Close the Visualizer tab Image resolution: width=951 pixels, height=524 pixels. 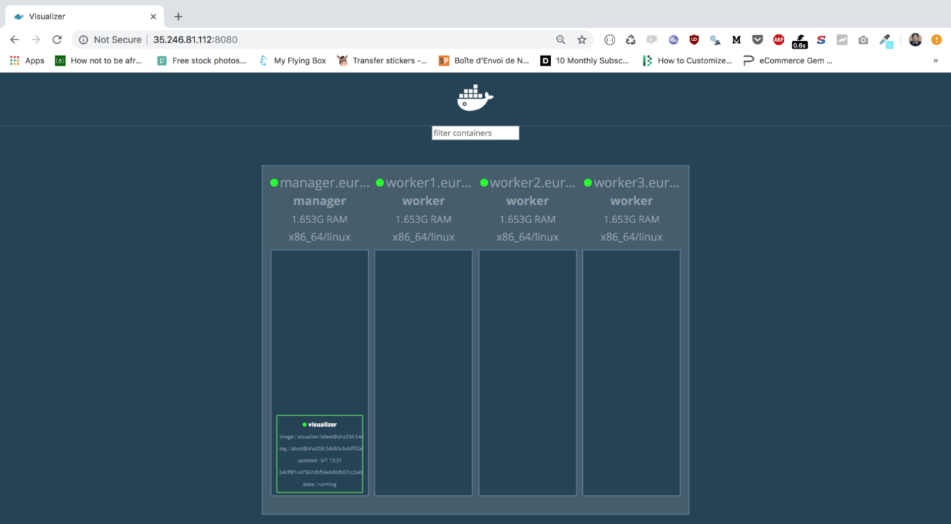click(153, 17)
